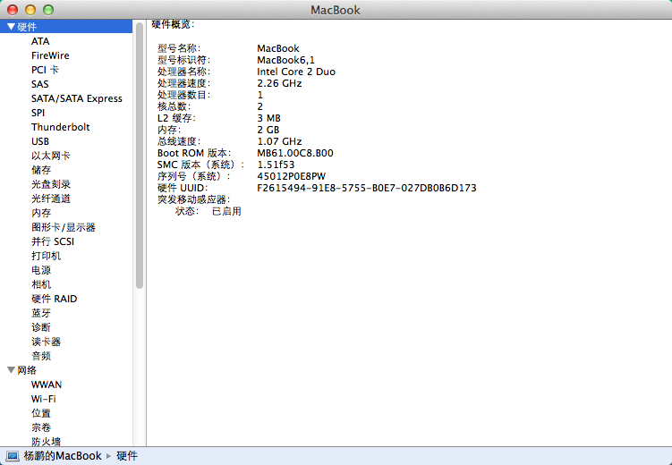
Task: Click the 3 MB L2 cache value
Action: coord(268,118)
